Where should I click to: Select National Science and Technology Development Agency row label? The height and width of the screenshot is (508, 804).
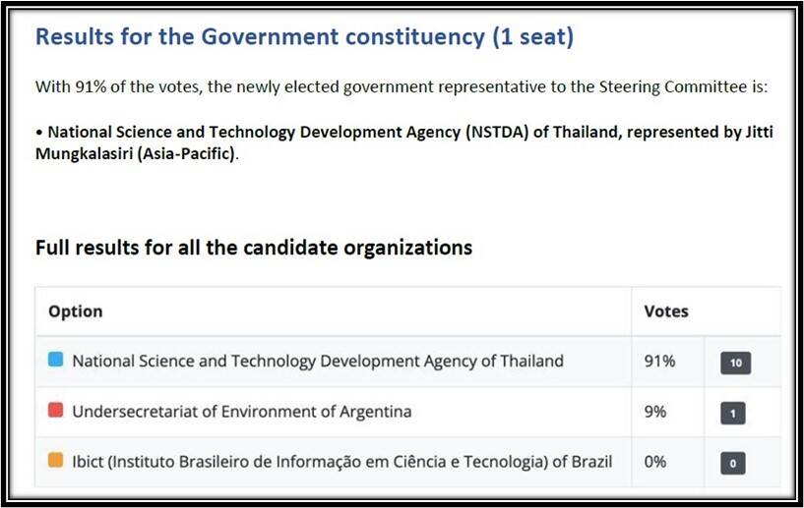(x=317, y=361)
